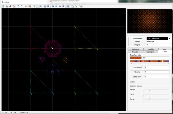
Task: Toggle the blue variation preview grid icon
Action: [68, 6]
